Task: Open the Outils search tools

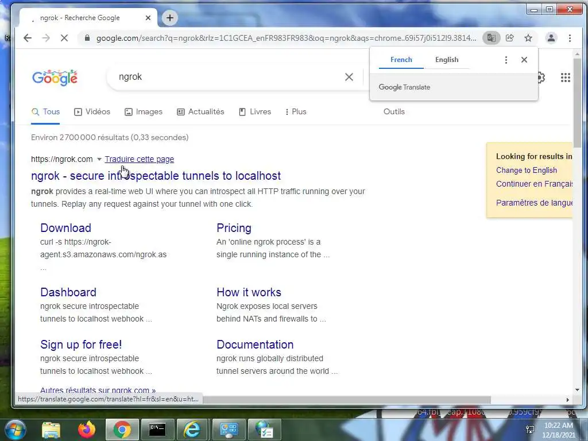Action: click(394, 112)
